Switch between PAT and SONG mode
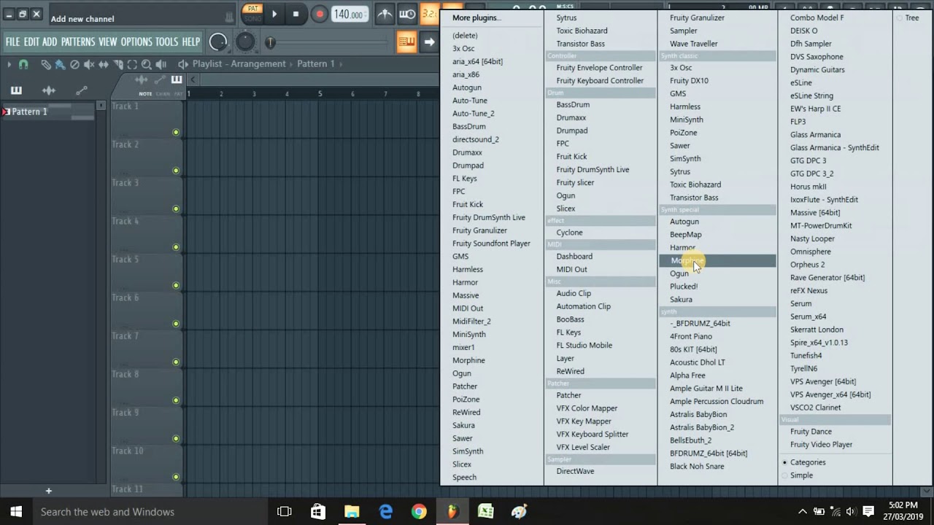Image resolution: width=934 pixels, height=525 pixels. click(252, 14)
